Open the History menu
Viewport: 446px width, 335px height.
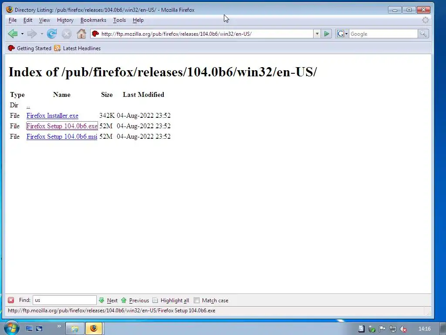tap(65, 20)
